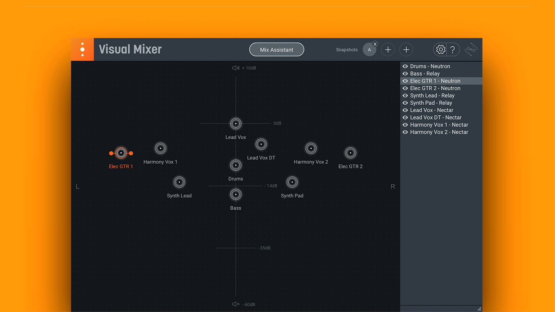Launch the Mix Assistant
Viewport: 555px width, 312px height.
pos(276,50)
